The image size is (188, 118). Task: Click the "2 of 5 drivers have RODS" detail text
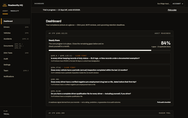pyautogui.click(x=75, y=61)
